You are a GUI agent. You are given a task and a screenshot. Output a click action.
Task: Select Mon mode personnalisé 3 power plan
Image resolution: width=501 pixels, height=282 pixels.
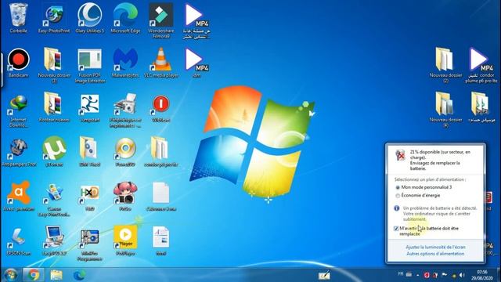click(424, 187)
